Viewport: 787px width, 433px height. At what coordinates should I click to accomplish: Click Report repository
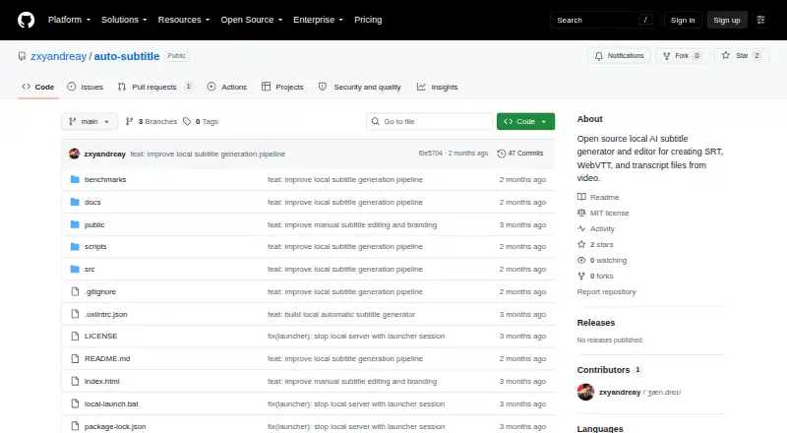point(606,292)
